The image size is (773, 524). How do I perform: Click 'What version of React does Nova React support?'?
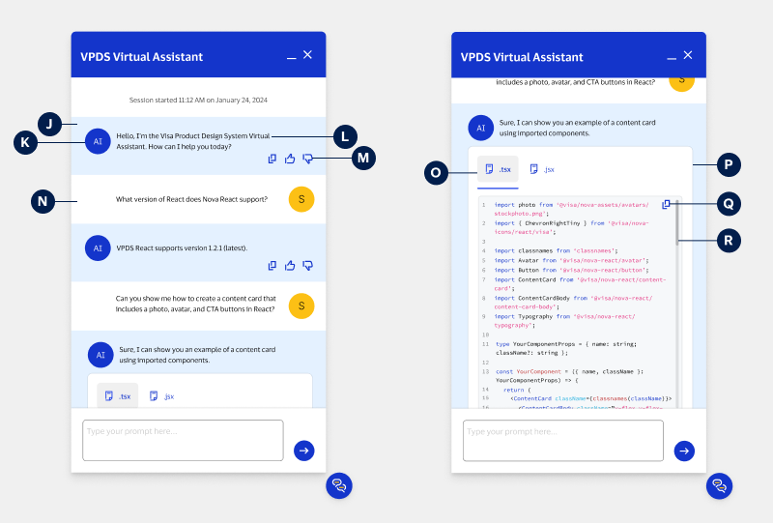click(x=191, y=199)
